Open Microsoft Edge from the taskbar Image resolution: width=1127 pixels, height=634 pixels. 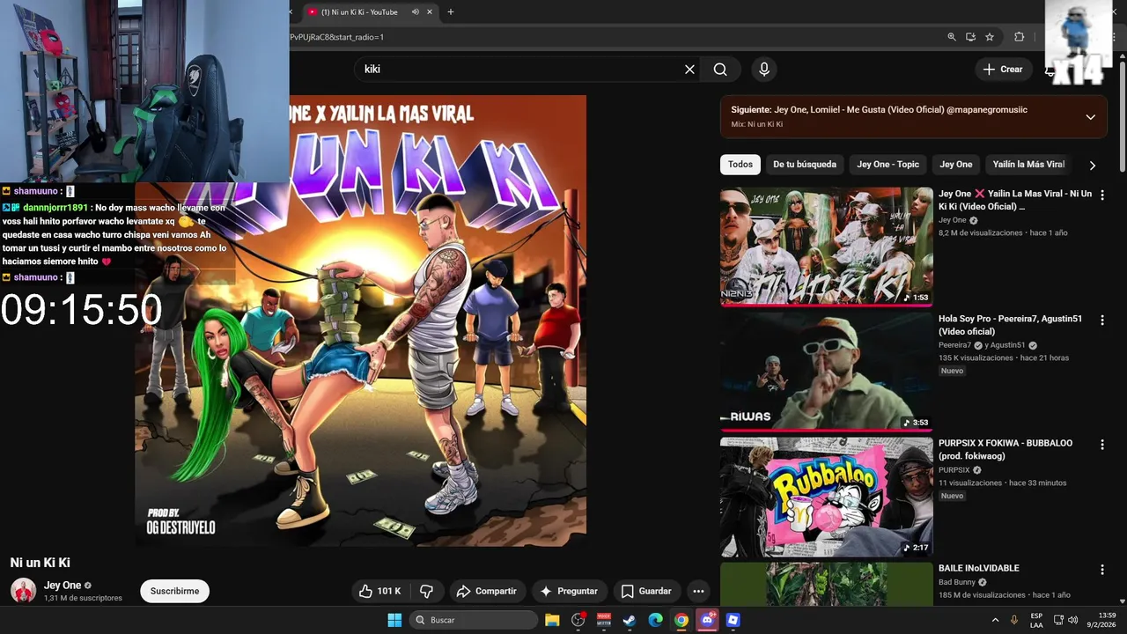pos(655,620)
